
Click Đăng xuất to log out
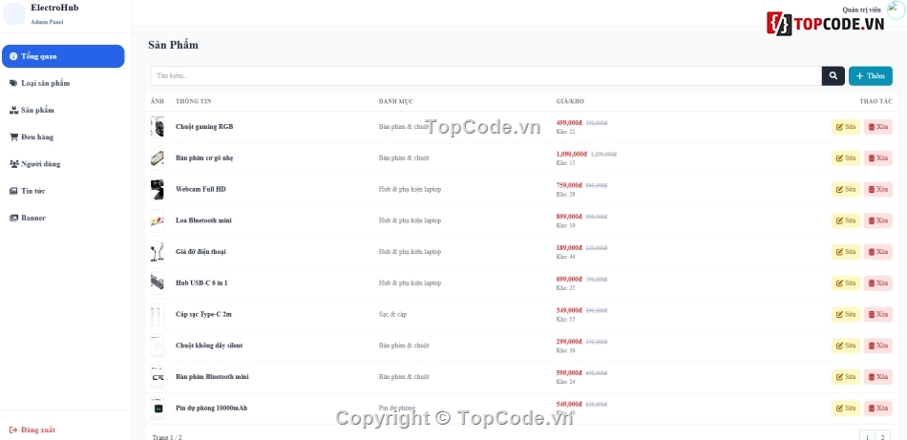pos(33,430)
